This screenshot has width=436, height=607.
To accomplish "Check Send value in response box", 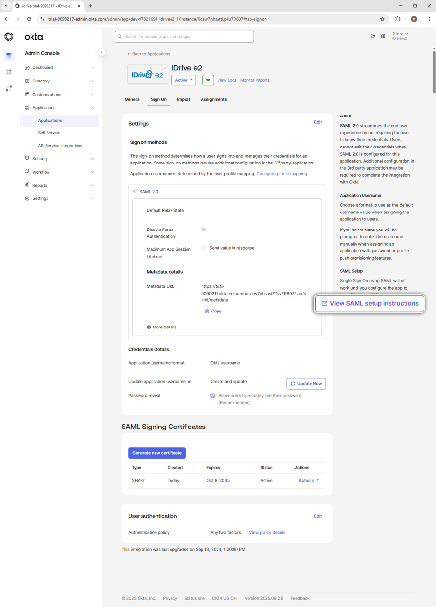I will tap(203, 248).
